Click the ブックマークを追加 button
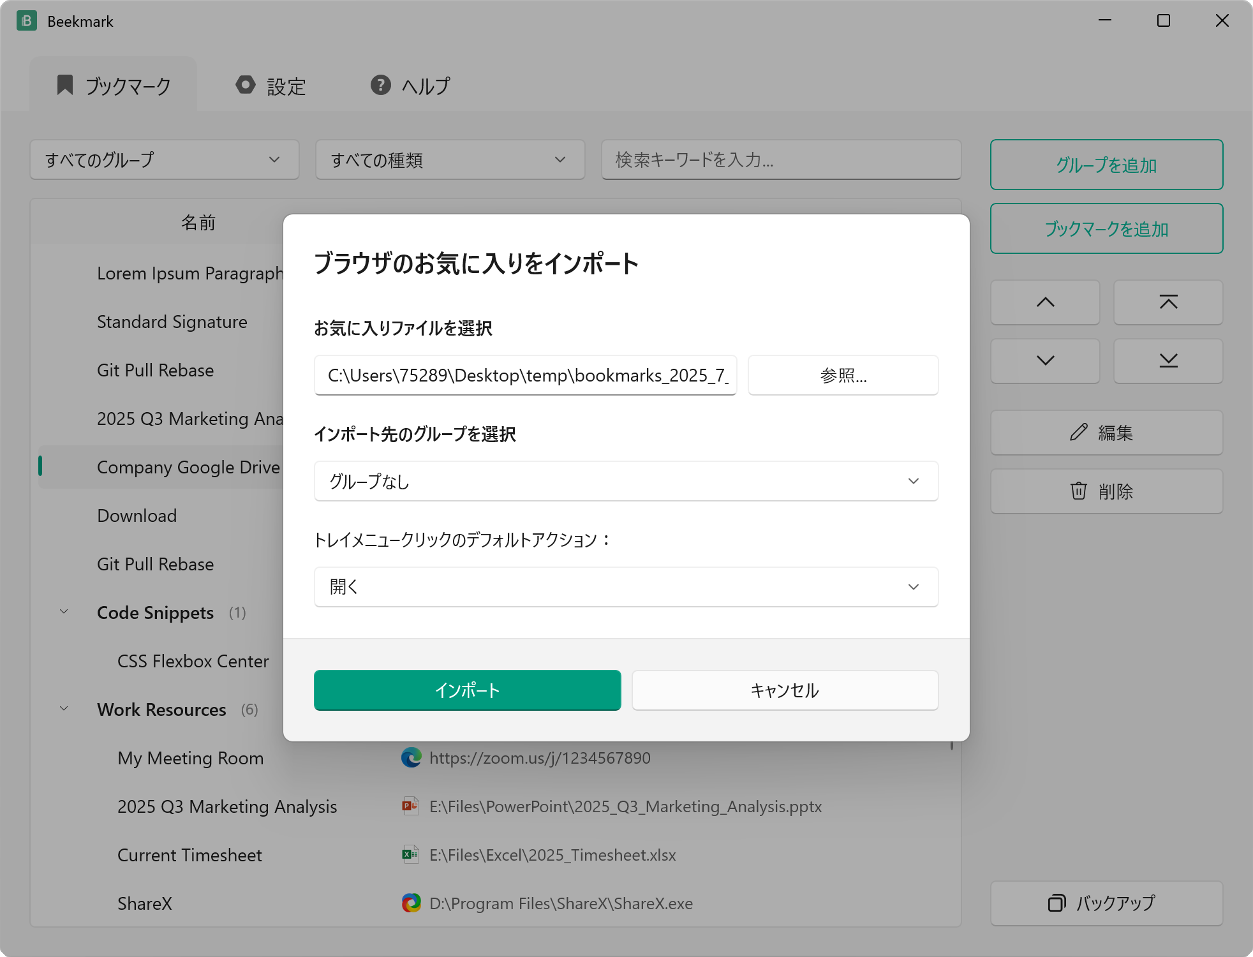The width and height of the screenshot is (1253, 957). pyautogui.click(x=1106, y=228)
